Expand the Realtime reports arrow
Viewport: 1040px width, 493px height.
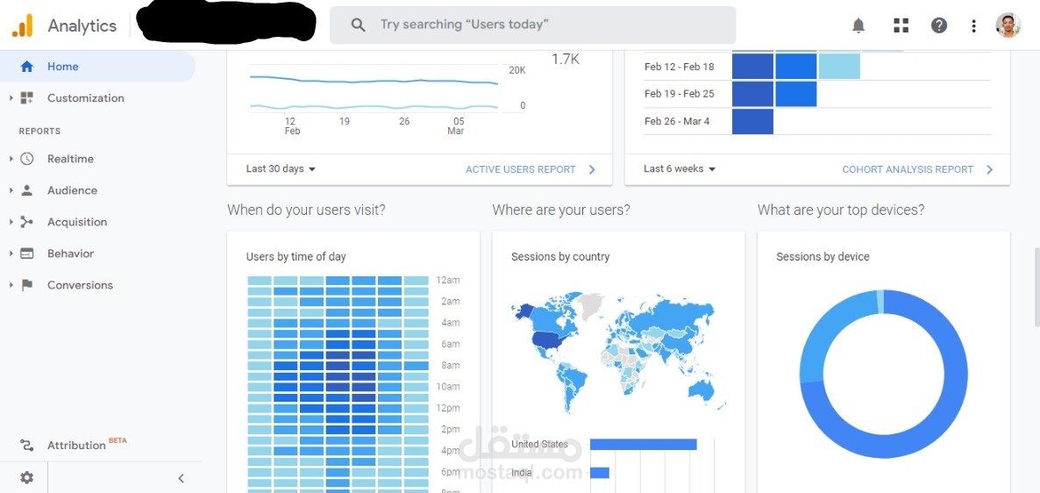[11, 159]
